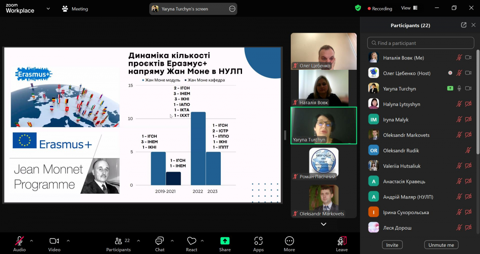The height and width of the screenshot is (254, 480).
Task: Open the Chat panel
Action: tap(160, 243)
